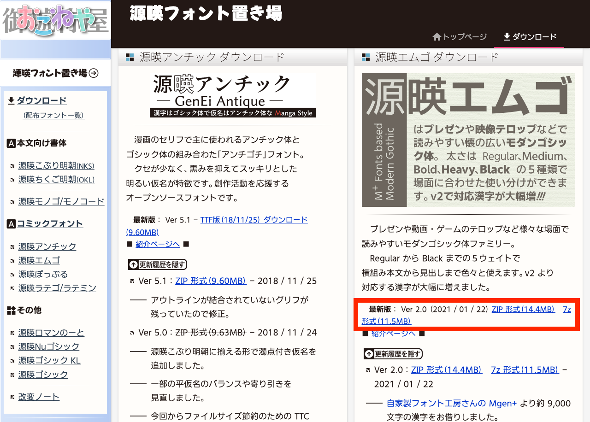Open 源暎エムゴ sidebar link
590x422 pixels.
pos(39,260)
